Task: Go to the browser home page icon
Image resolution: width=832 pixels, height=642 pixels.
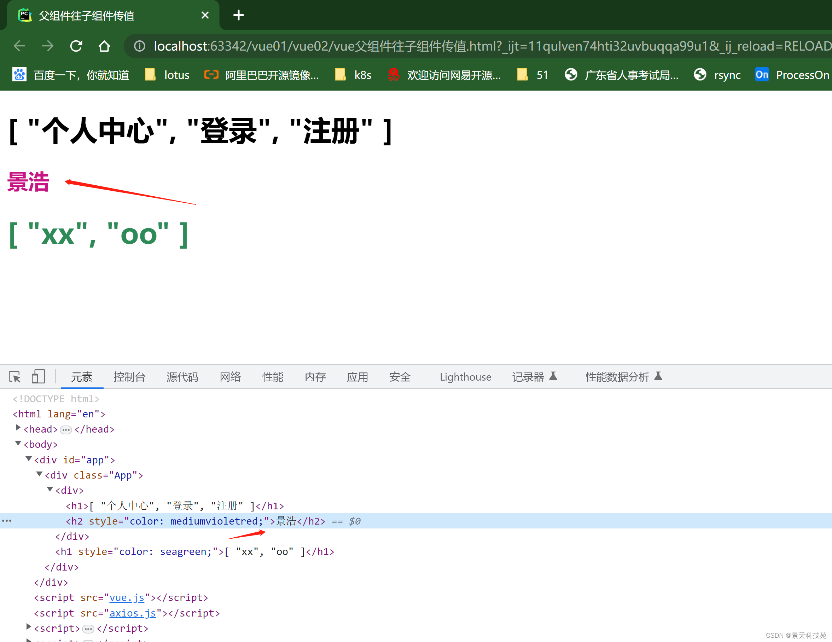Action: pos(104,46)
